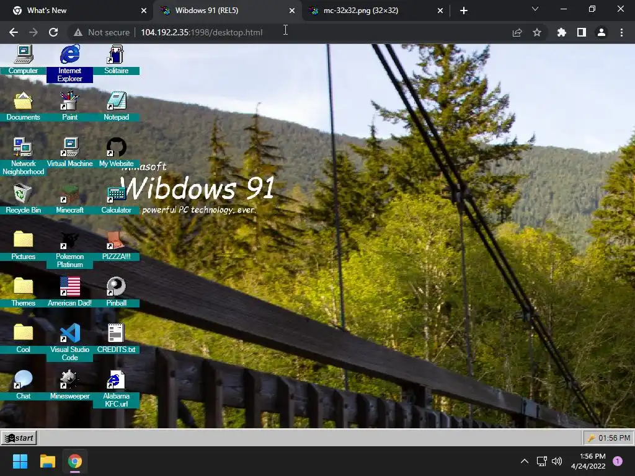Viewport: 635px width, 476px height.
Task: Open the volume tray icon
Action: point(557,461)
